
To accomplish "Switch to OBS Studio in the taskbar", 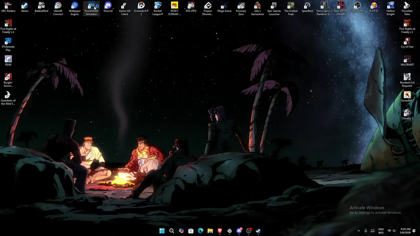I will 249,231.
